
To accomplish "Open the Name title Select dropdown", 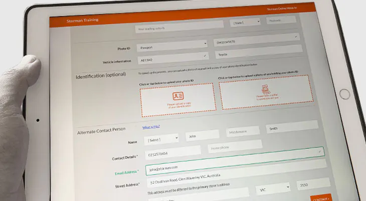I will 161,140.
